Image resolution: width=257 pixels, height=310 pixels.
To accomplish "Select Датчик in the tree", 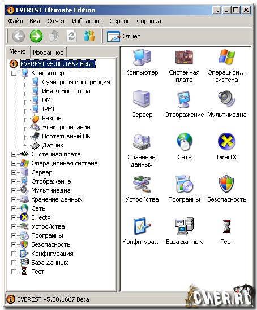I will click(53, 145).
